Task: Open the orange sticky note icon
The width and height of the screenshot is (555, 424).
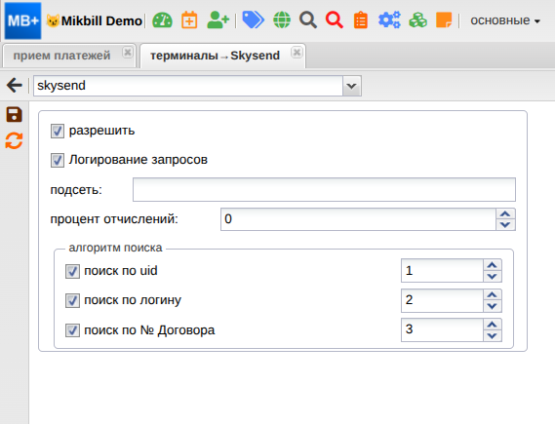Action: pos(444,19)
